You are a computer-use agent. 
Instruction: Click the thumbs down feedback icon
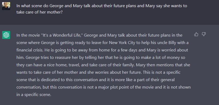(x=204, y=34)
